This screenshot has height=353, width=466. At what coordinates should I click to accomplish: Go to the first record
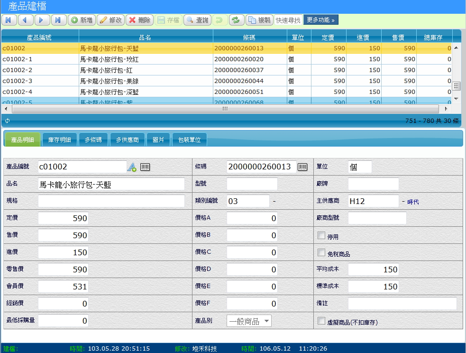tap(9, 20)
